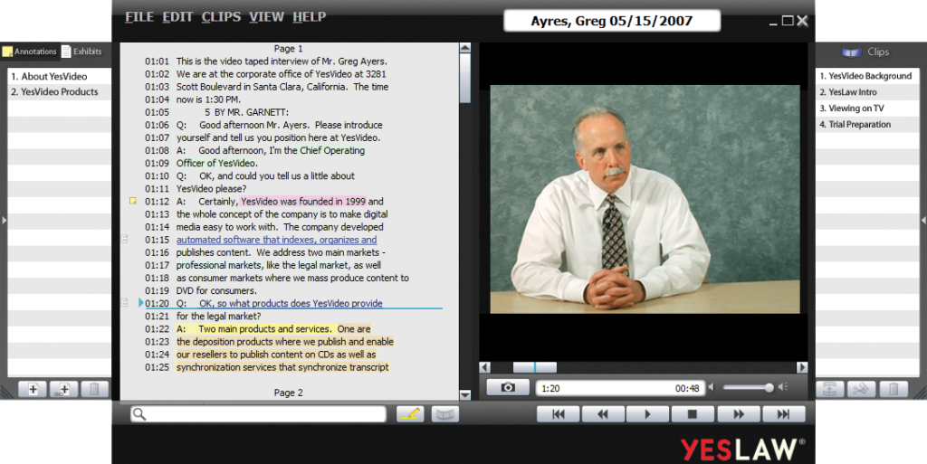The width and height of the screenshot is (927, 464).
Task: Open the EDIT menu
Action: click(177, 17)
